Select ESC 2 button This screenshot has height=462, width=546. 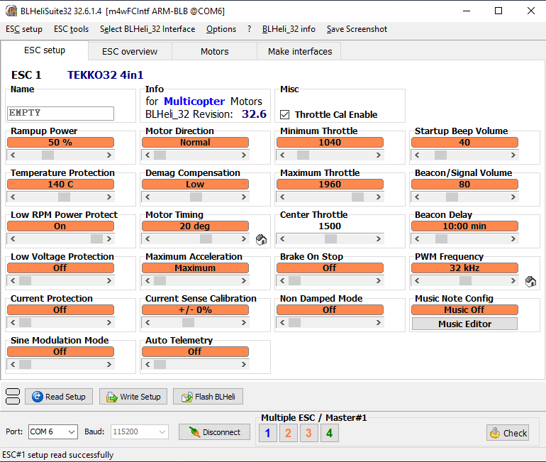click(289, 433)
